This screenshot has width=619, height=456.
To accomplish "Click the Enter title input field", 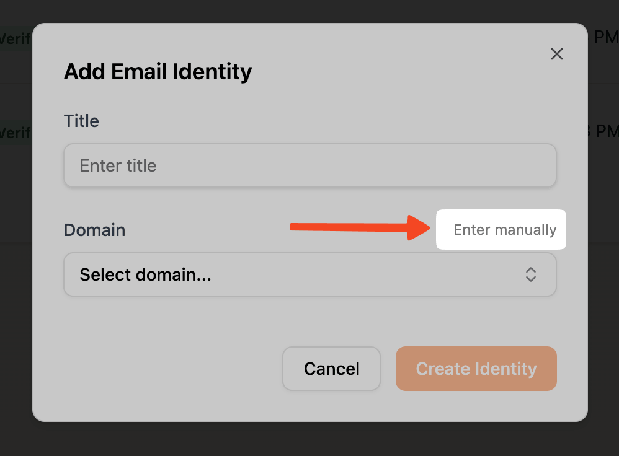I will (309, 165).
